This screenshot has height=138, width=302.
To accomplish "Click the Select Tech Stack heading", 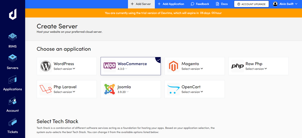I will (57, 121).
